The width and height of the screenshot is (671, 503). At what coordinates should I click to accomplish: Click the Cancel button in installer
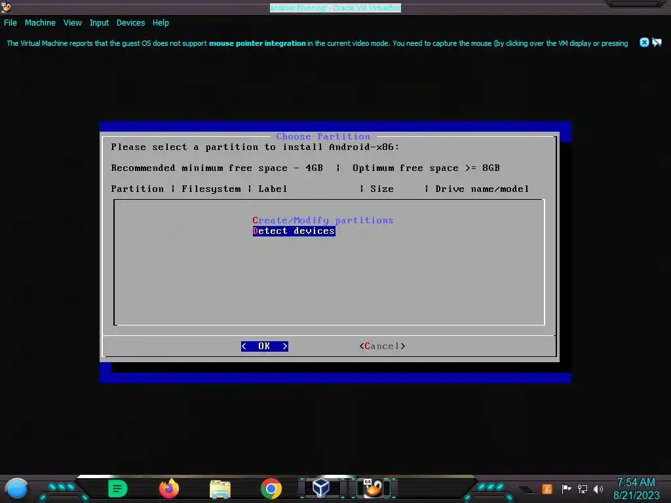tap(382, 346)
